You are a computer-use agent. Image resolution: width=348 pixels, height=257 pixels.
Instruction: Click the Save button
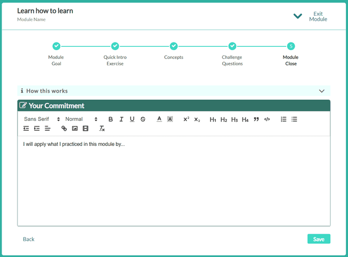pyautogui.click(x=319, y=239)
